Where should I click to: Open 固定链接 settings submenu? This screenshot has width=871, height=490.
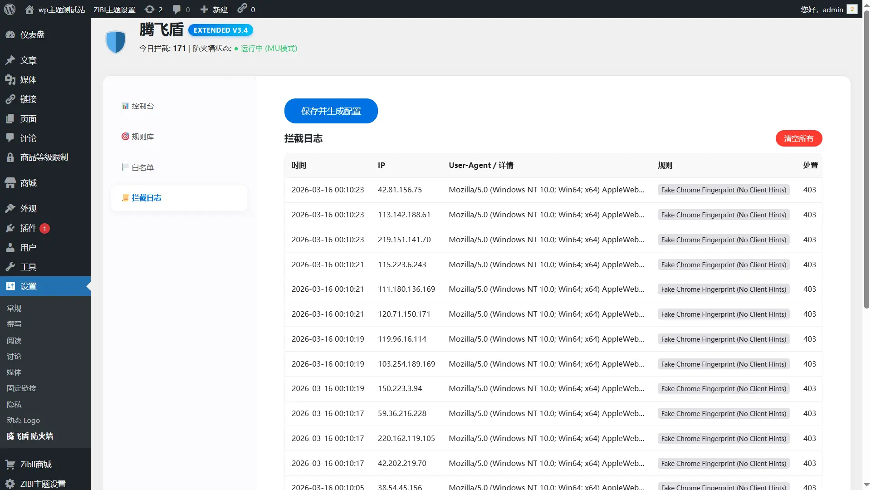(21, 388)
